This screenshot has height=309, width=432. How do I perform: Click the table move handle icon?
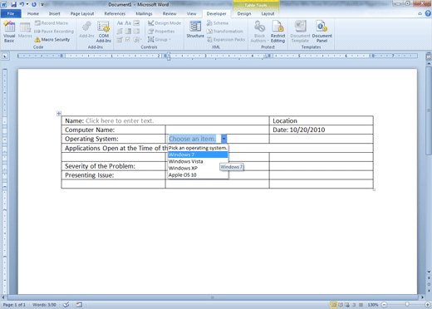[59, 113]
